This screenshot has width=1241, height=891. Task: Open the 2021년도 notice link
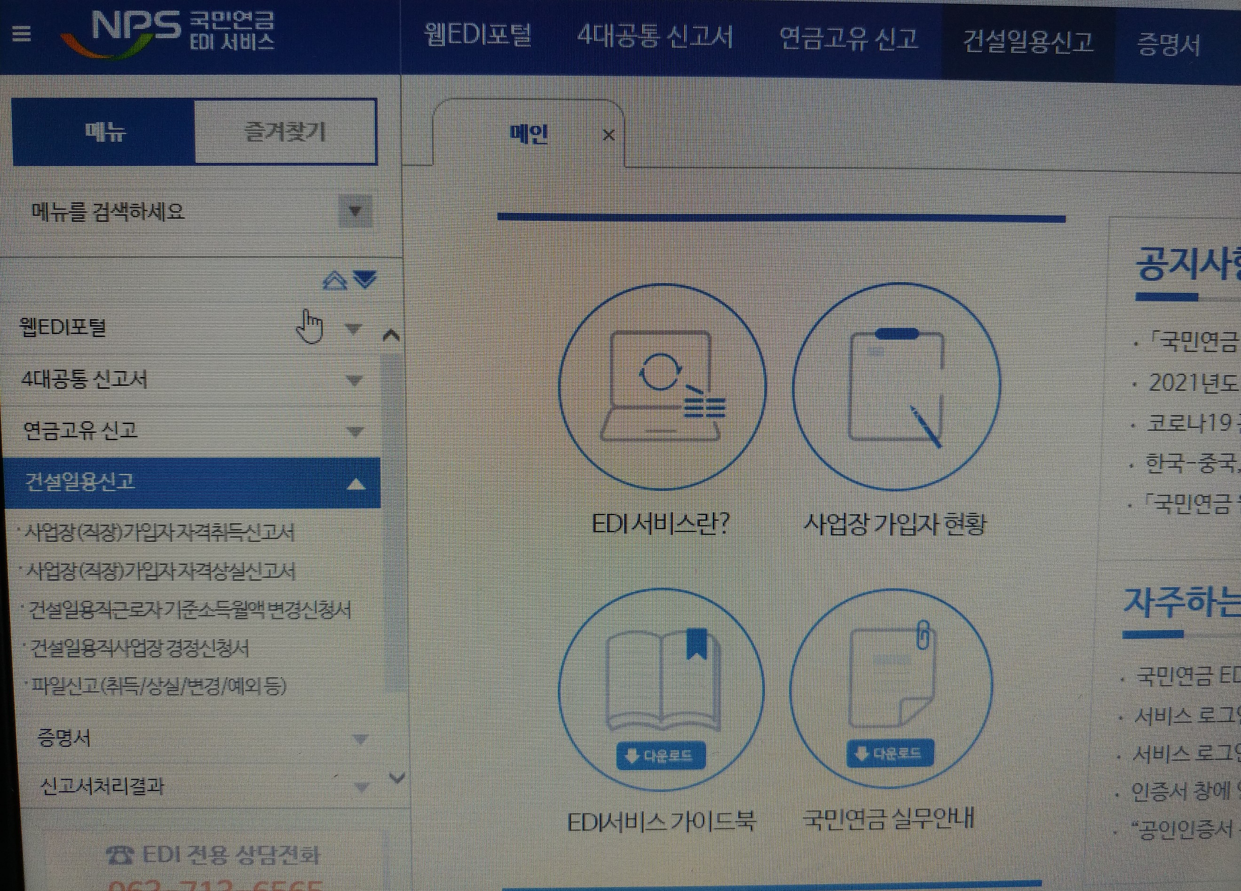[x=1194, y=382]
